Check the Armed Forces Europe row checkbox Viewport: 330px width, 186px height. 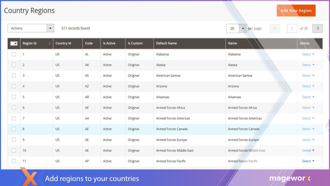[14, 140]
